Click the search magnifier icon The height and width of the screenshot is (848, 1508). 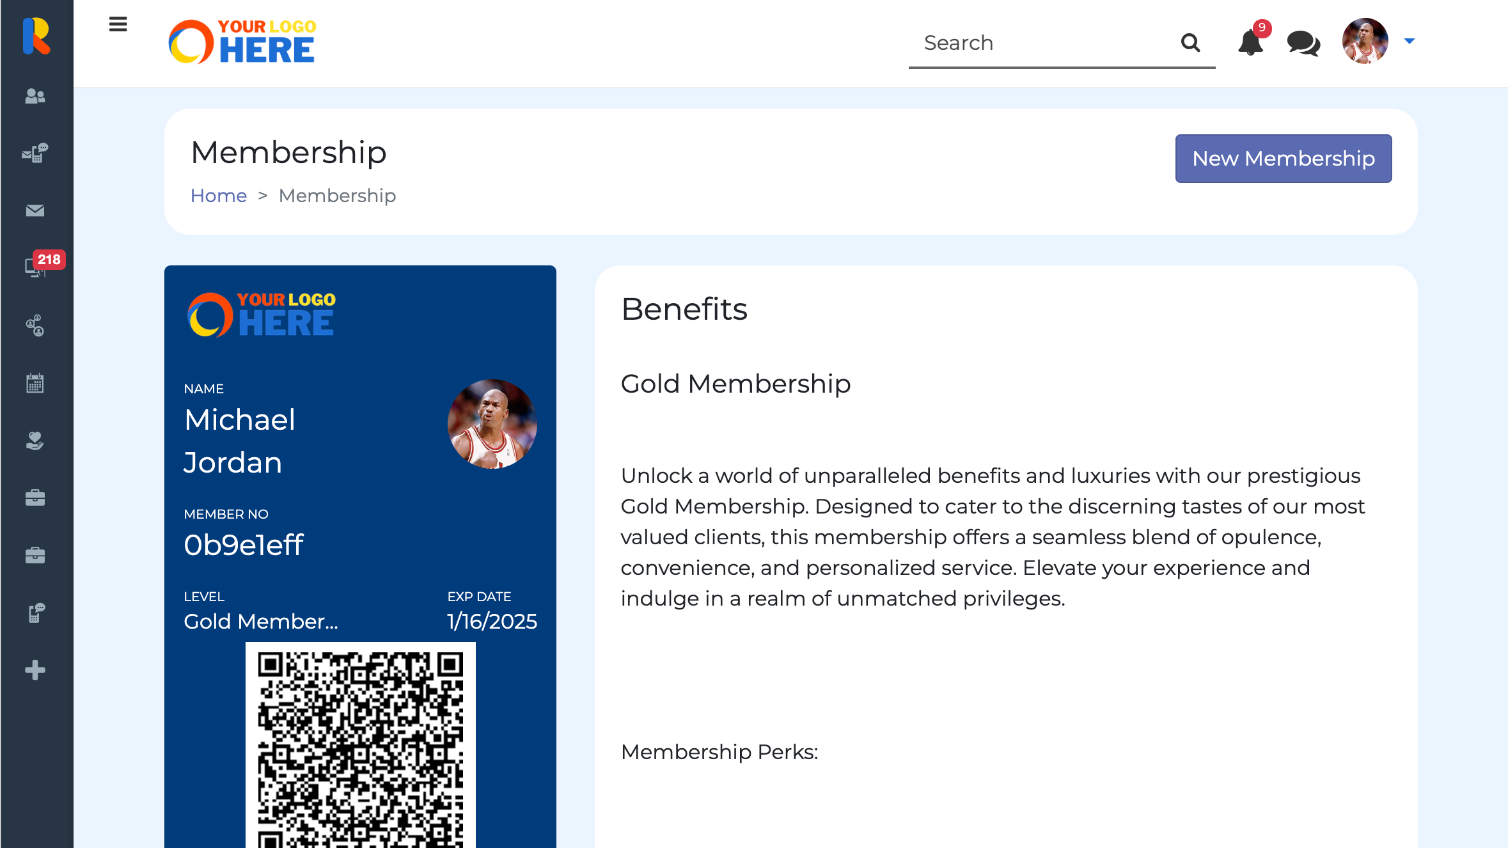click(1190, 43)
